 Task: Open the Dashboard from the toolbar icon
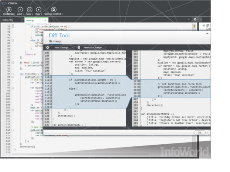pyautogui.click(x=9, y=10)
